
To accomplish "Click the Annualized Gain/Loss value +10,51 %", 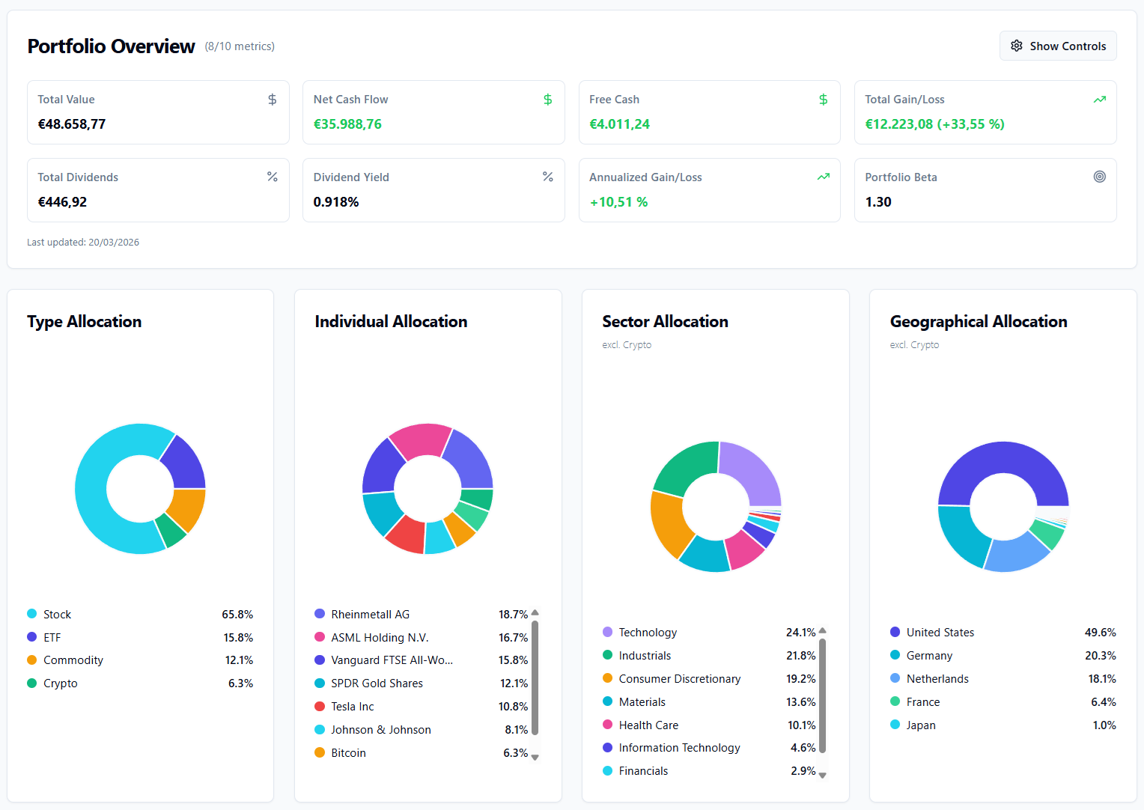I will pyautogui.click(x=618, y=202).
